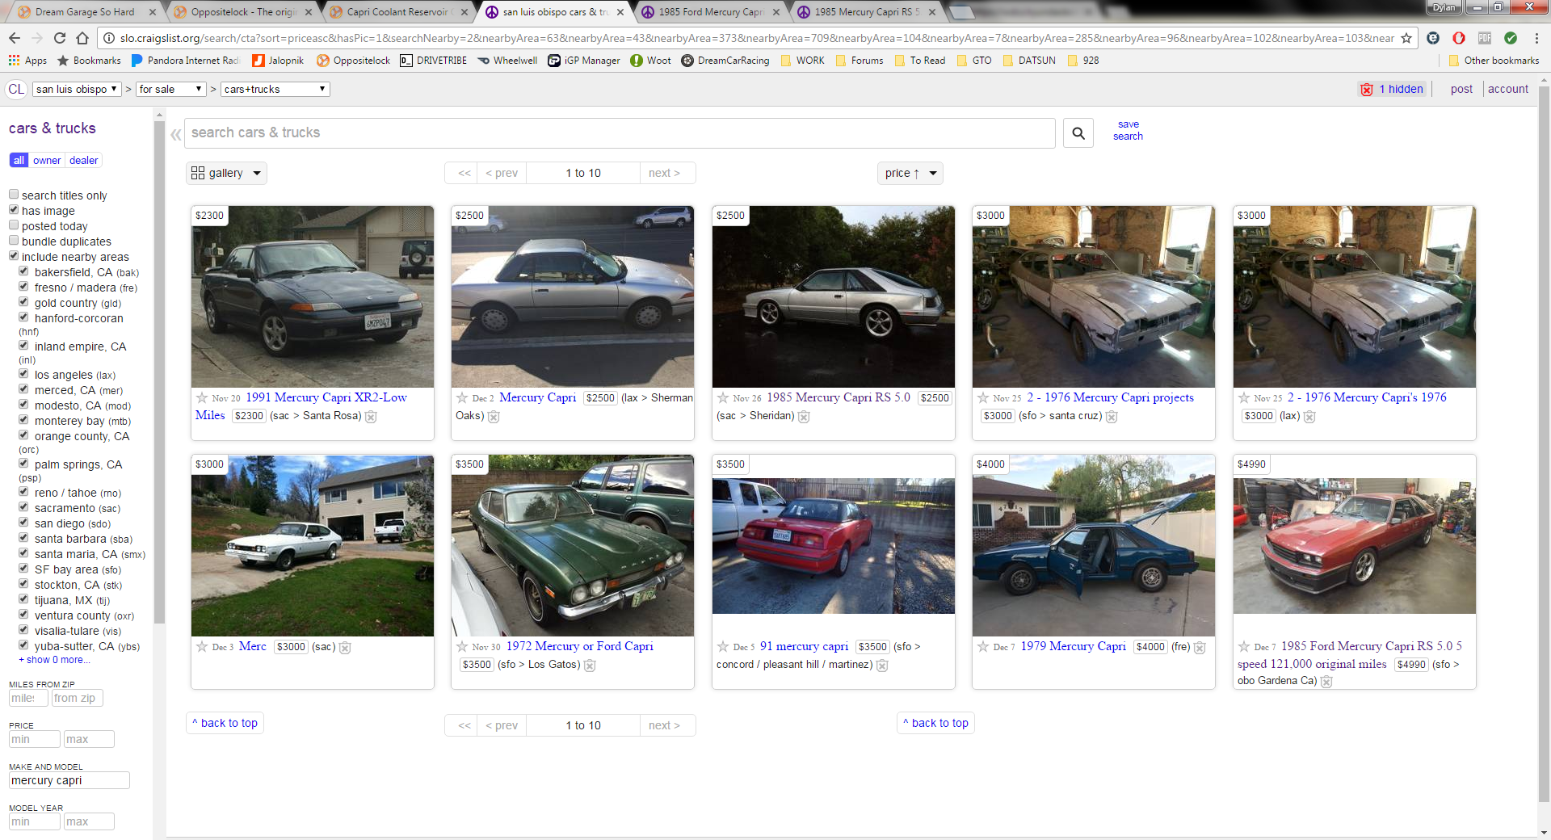Reload the page with the refresh icon

click(x=60, y=38)
